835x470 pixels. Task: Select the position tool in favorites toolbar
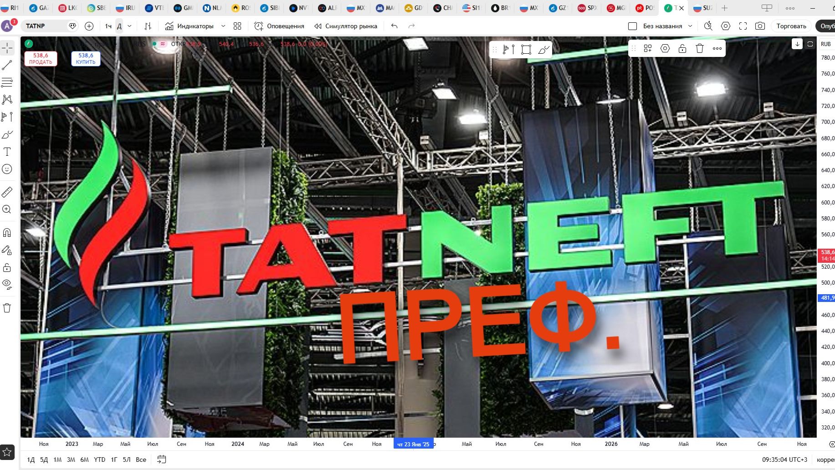[x=509, y=49]
